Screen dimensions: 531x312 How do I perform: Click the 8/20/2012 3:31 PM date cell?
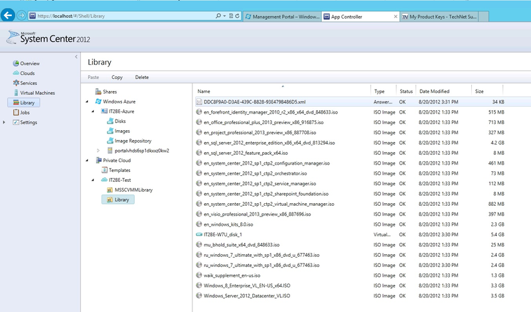point(438,102)
